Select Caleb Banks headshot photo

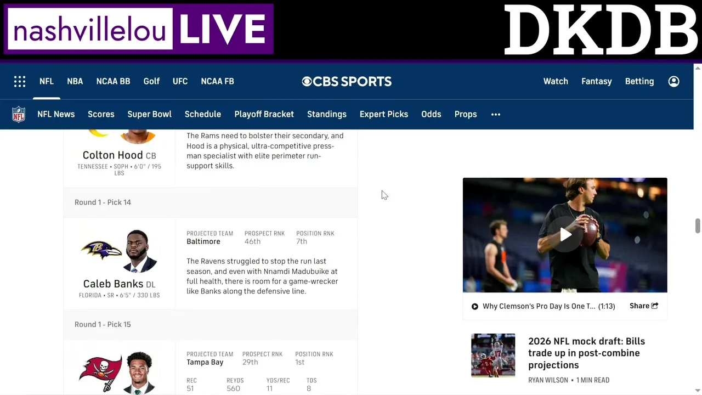pos(140,251)
